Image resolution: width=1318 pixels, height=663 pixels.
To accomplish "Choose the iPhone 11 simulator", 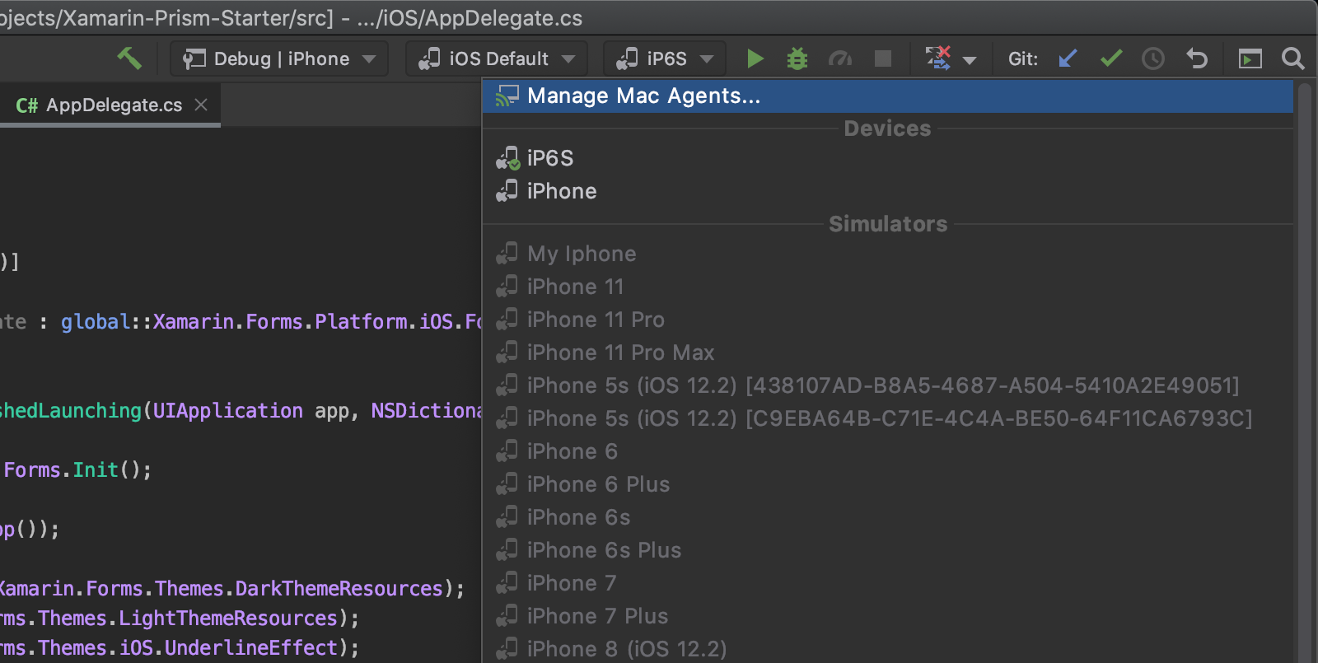I will tap(887, 287).
